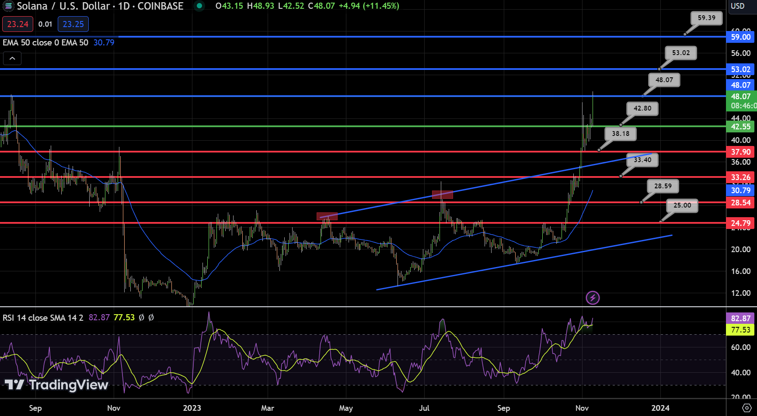This screenshot has width=757, height=416.
Task: Click the 48.07 price callout label
Action: coord(664,80)
